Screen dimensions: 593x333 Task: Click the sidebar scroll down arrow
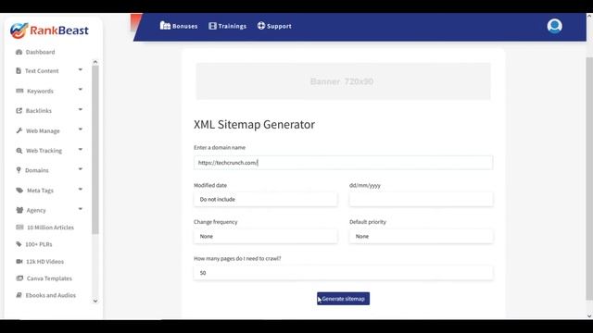(x=95, y=301)
